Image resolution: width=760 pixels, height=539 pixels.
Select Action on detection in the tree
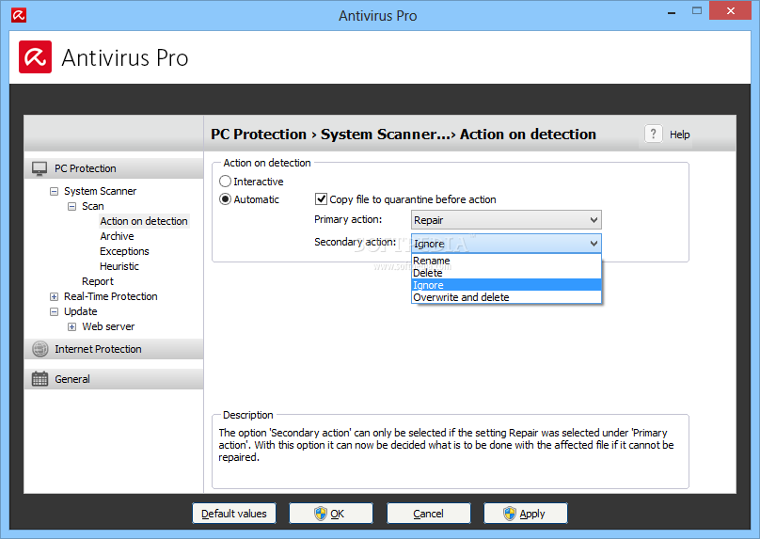pos(144,221)
